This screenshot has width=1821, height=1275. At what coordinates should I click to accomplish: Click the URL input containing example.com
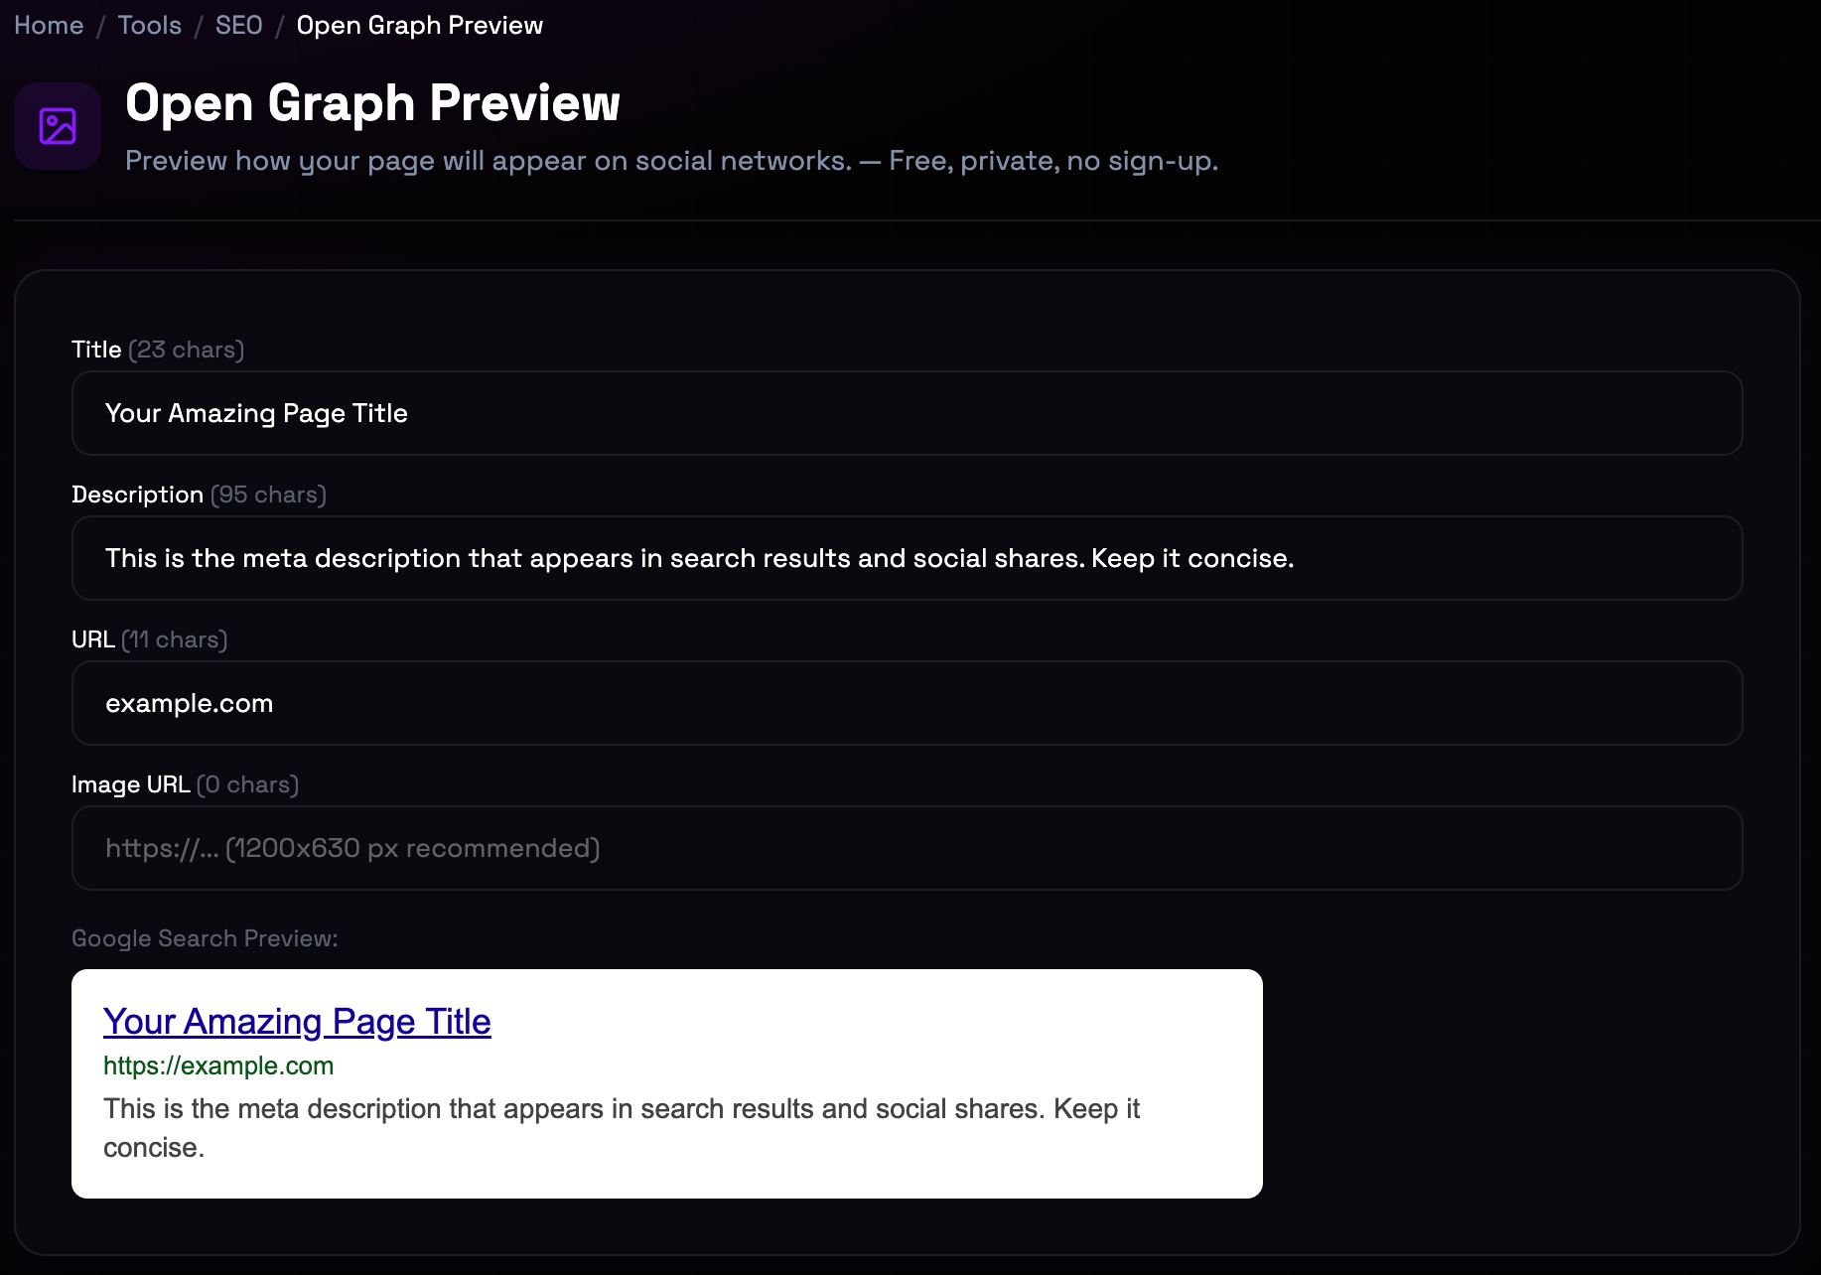[x=908, y=703]
